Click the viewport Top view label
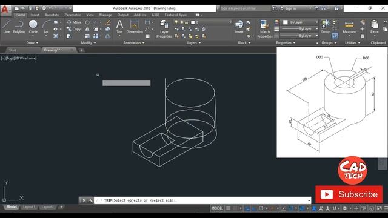Viewport: 388px width, 218px height. tap(11, 58)
